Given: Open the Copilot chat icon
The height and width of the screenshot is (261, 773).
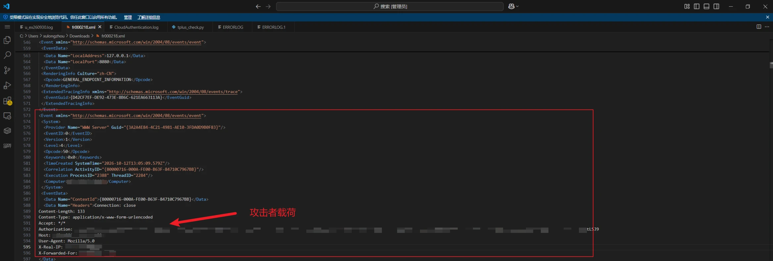Looking at the screenshot, I should [x=511, y=6].
